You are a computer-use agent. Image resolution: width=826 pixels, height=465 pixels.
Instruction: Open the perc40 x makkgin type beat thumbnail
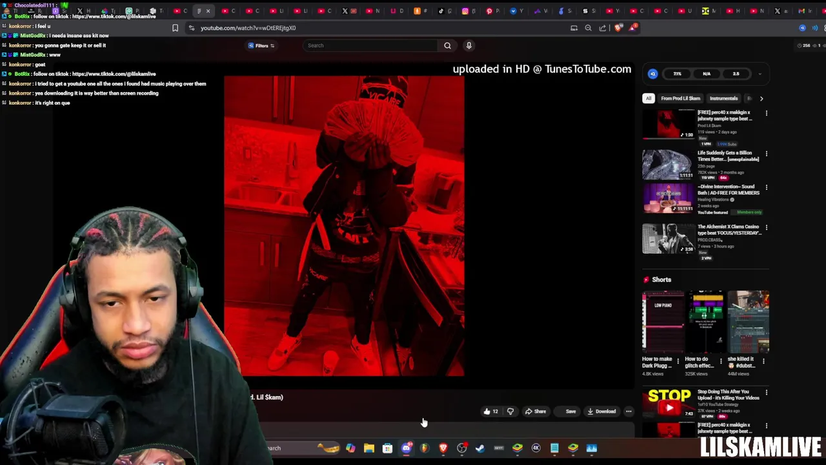(668, 124)
